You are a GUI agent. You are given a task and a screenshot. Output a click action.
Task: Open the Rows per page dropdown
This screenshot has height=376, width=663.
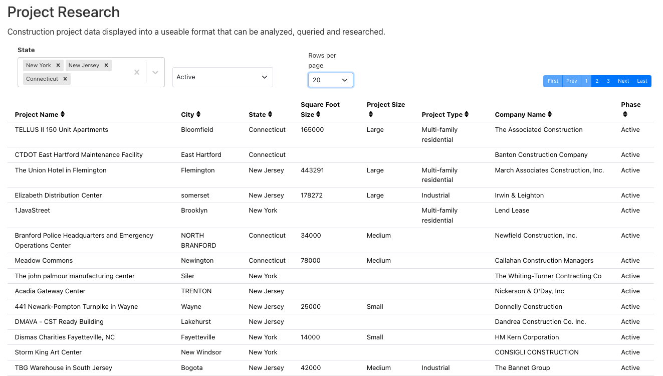tap(330, 80)
